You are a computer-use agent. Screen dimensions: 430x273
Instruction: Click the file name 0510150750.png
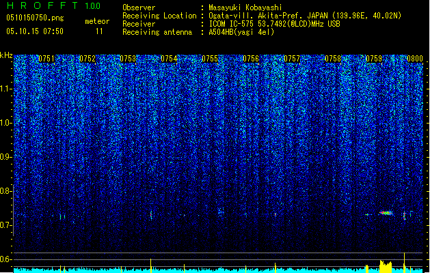pos(35,18)
